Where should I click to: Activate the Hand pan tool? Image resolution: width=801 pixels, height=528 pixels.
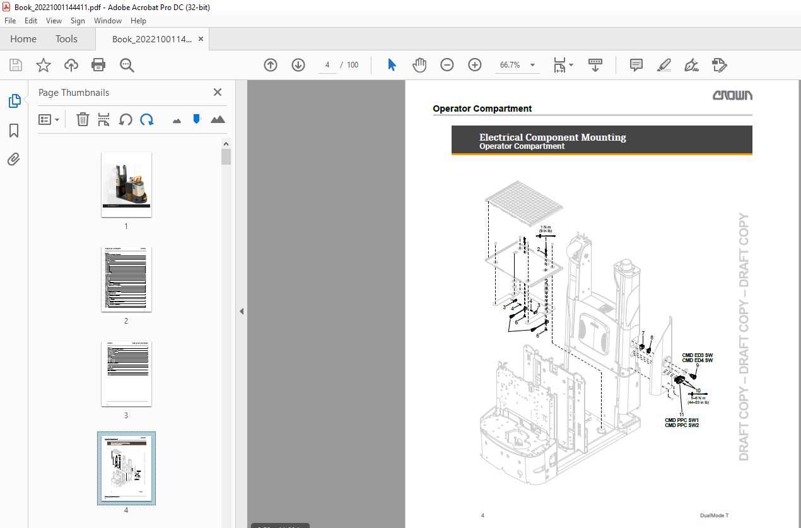pos(419,65)
